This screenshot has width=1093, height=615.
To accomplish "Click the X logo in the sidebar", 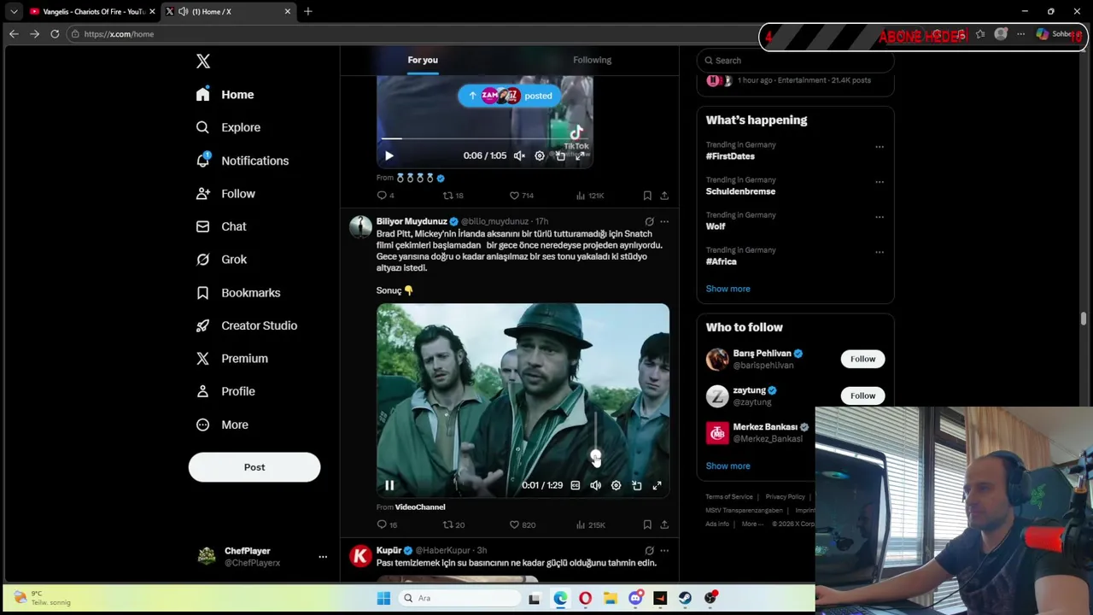I will tap(203, 61).
